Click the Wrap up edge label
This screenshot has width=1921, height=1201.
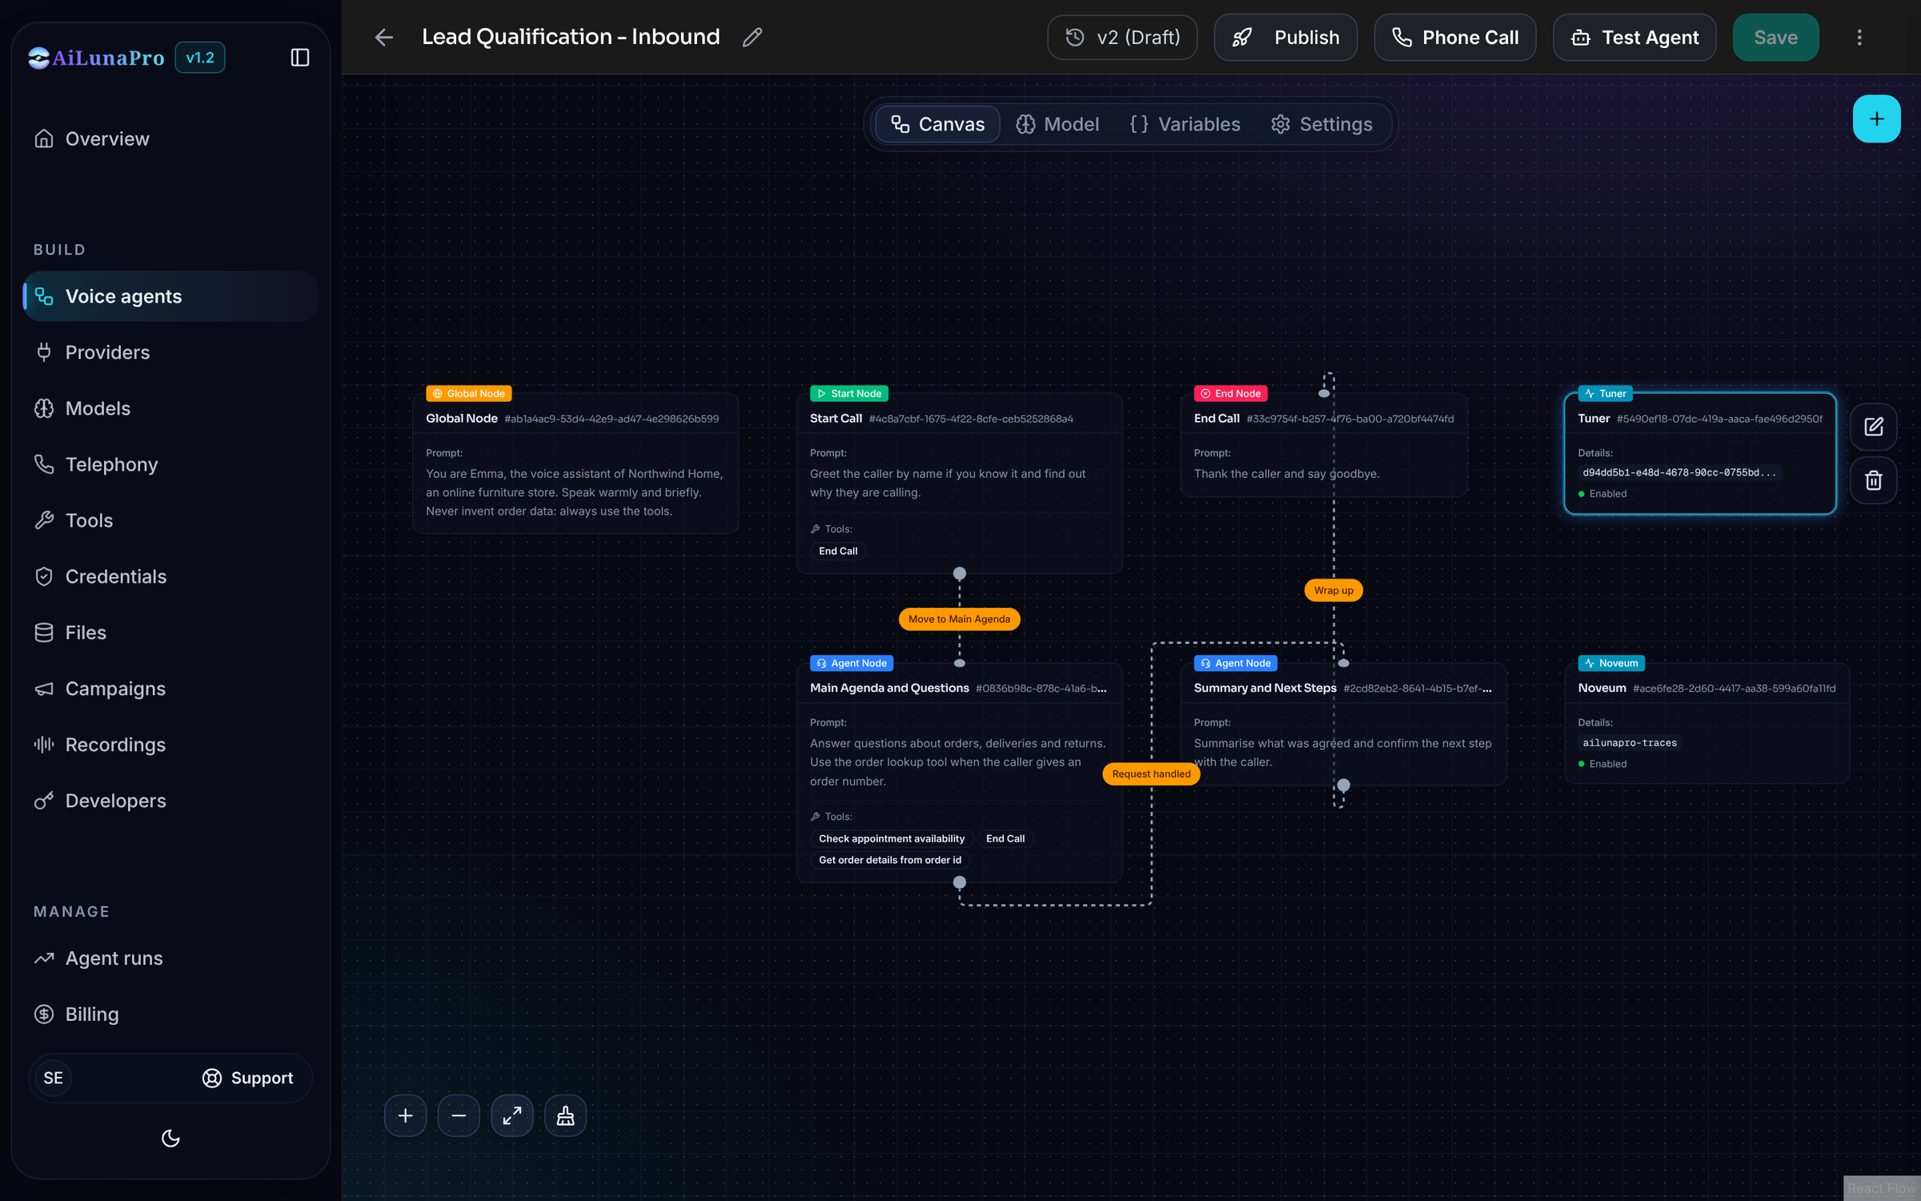pyautogui.click(x=1333, y=590)
